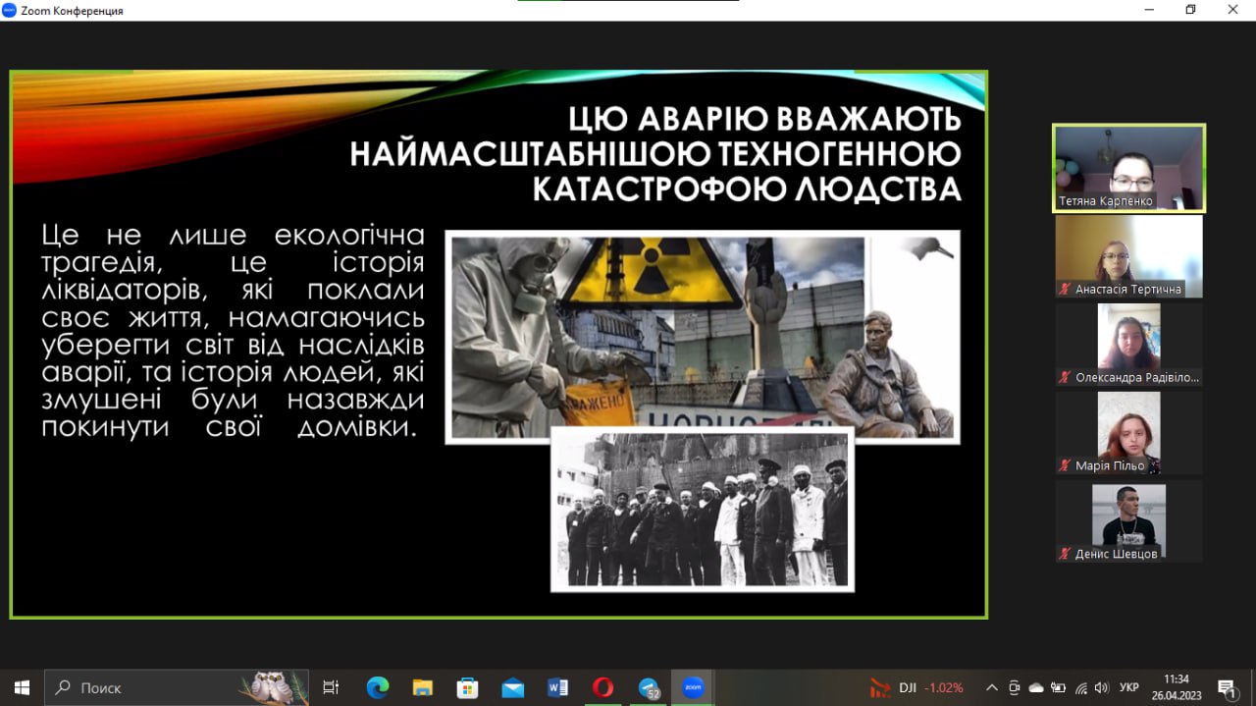Screen dimensions: 1256x706
Task: Open Task View on the taskbar
Action: click(x=331, y=687)
